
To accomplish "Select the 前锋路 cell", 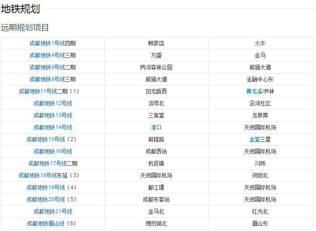I will coord(156,139).
